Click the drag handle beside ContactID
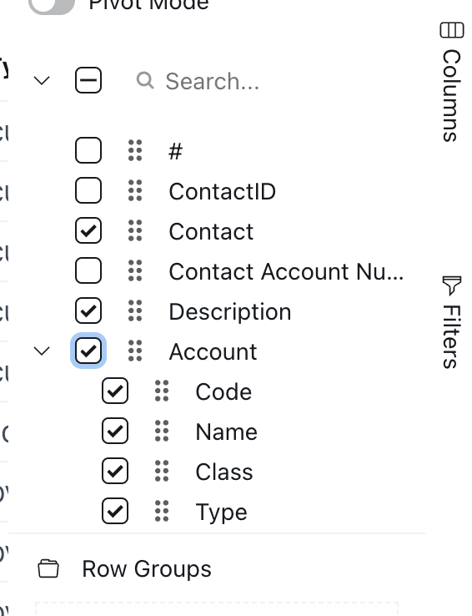472x616 pixels. 135,191
